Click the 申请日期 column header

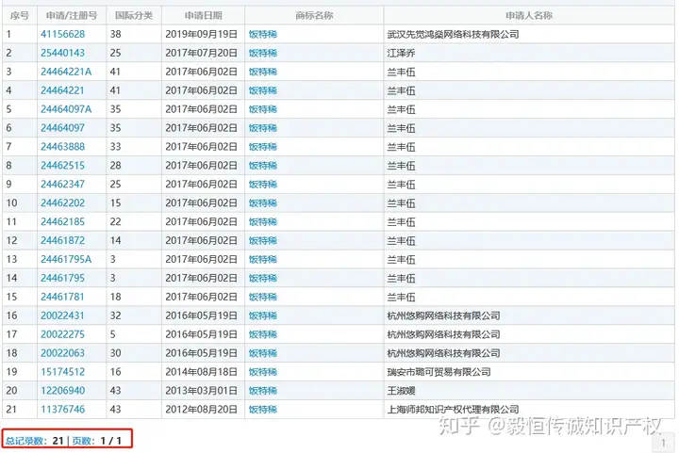[x=203, y=16]
